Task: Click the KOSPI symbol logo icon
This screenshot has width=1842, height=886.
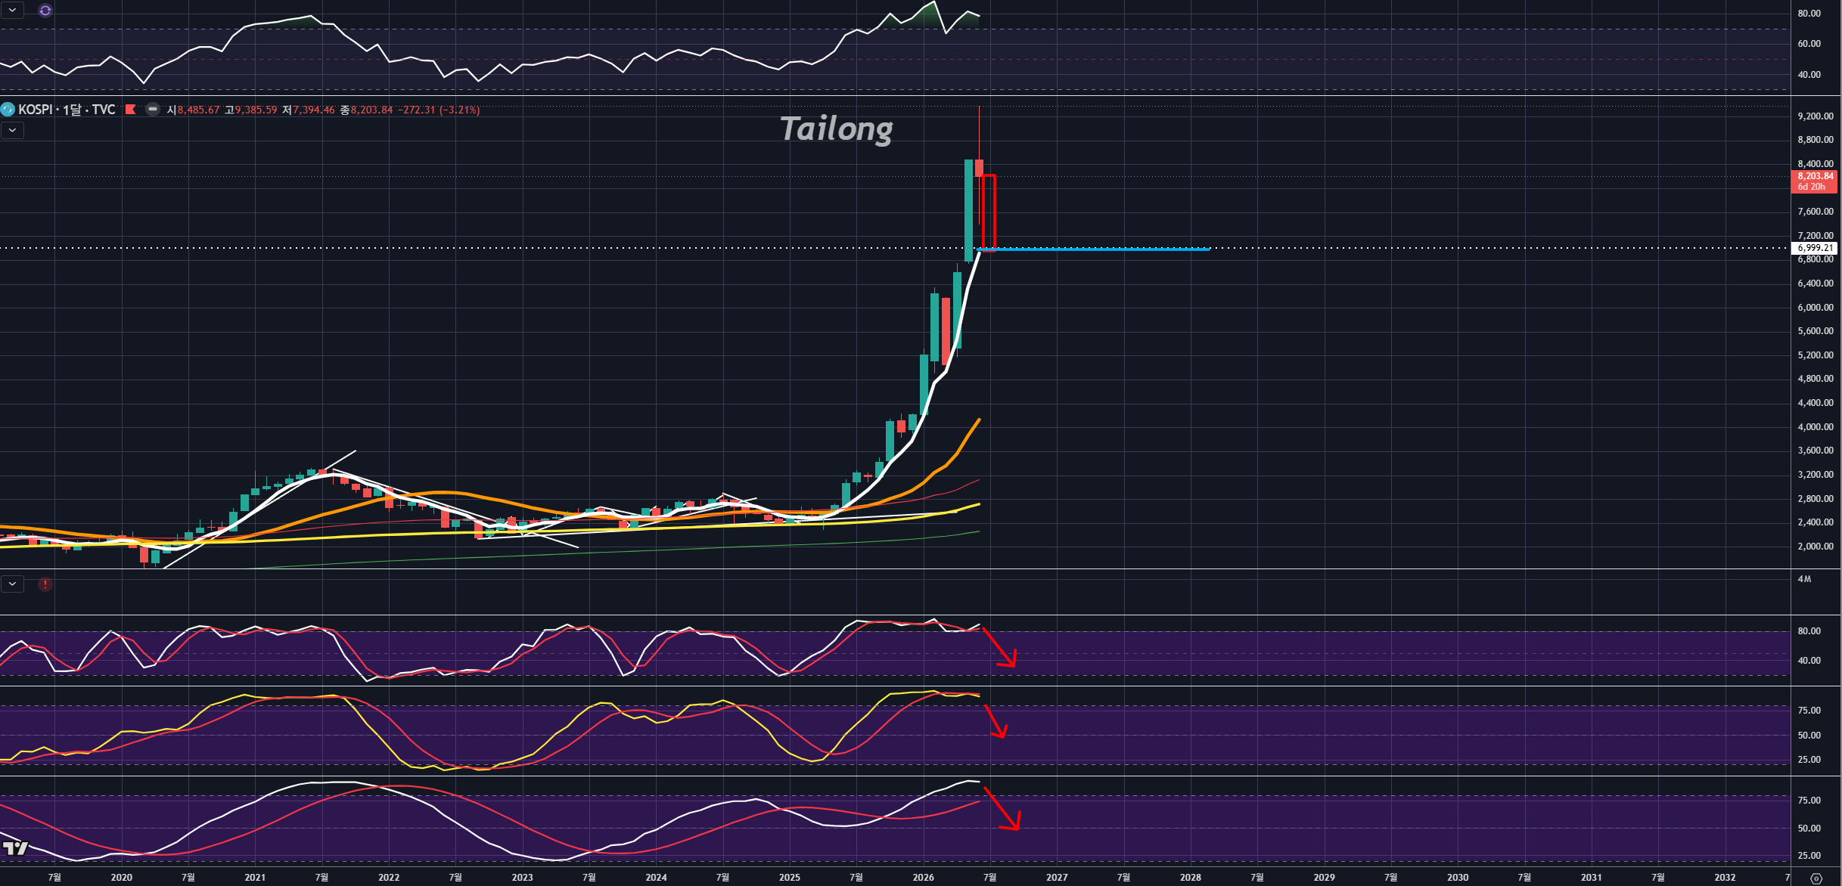Action: 8,110
